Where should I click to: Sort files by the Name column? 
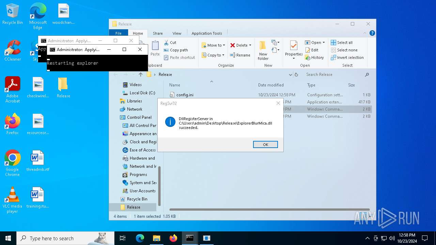[x=175, y=85]
